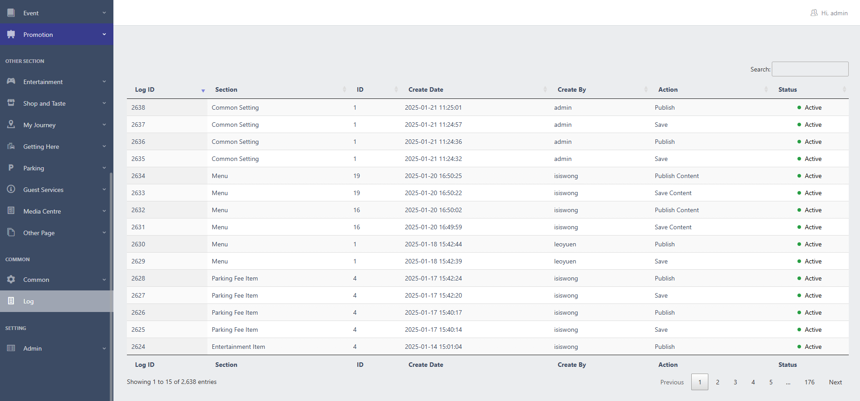Click the Getting Here icon in sidebar

11,146
